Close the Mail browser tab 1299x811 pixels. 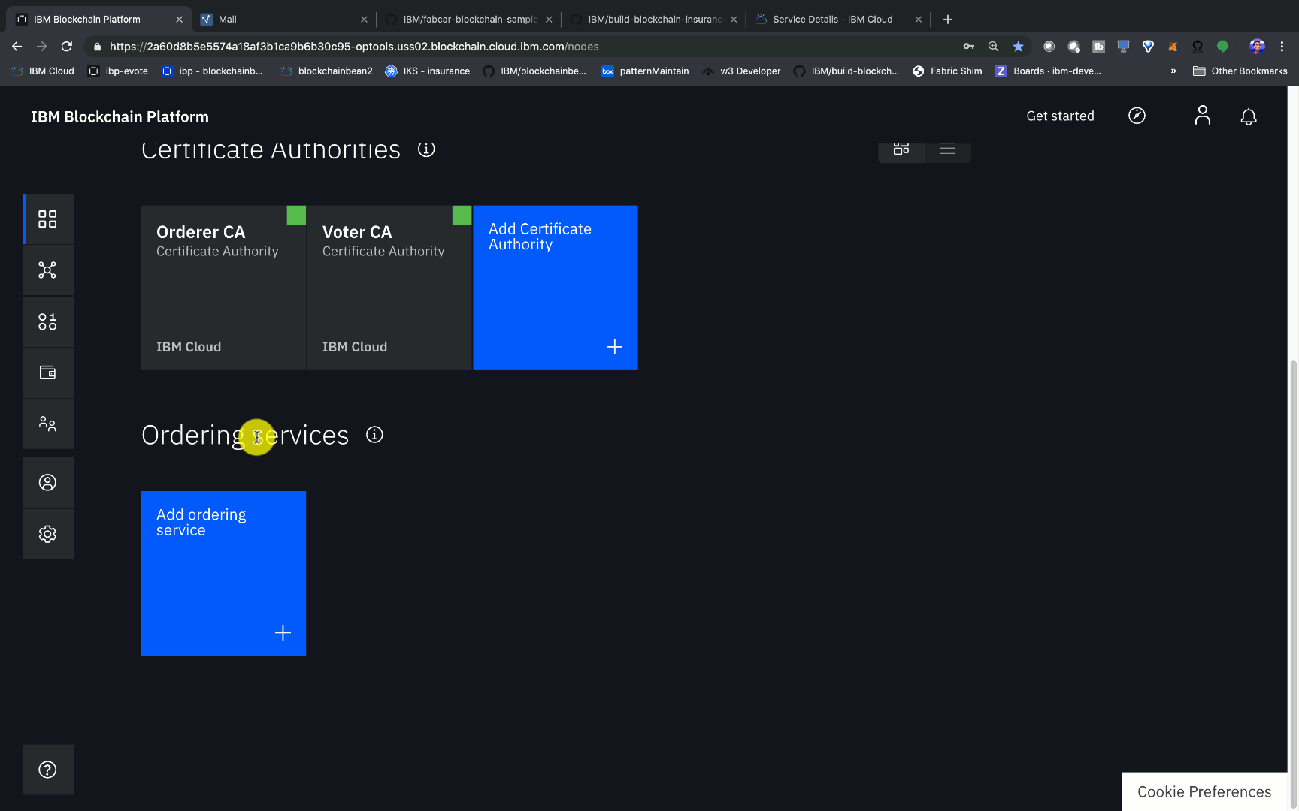tap(364, 20)
